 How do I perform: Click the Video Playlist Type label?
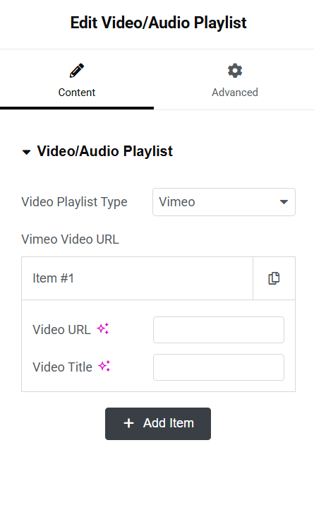(x=74, y=202)
